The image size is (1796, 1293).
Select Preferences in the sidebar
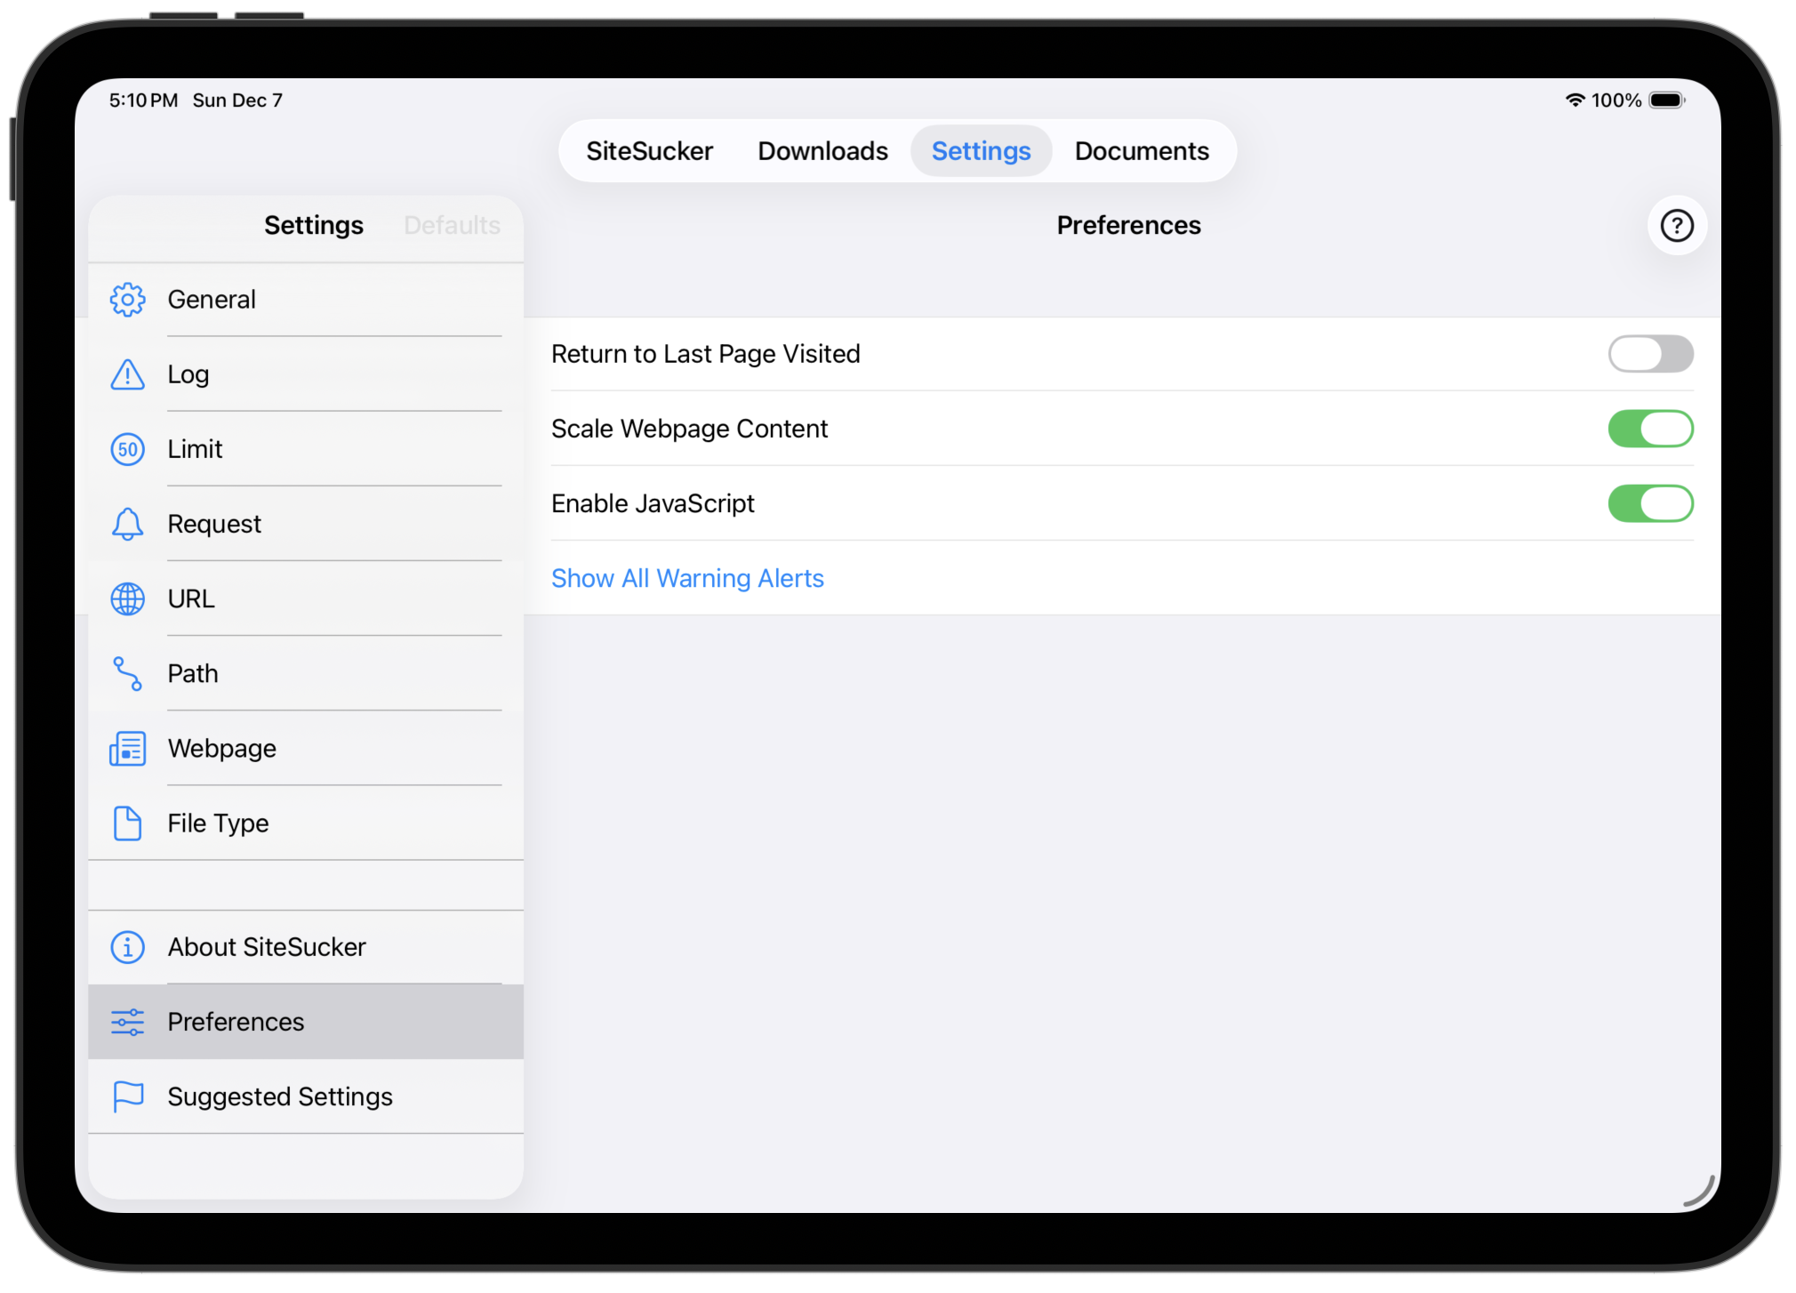coord(236,1022)
